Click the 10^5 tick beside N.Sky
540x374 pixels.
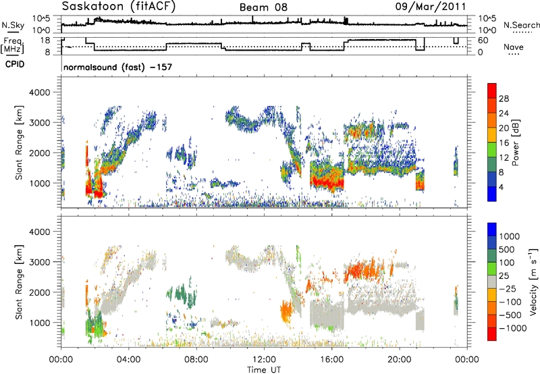point(41,18)
